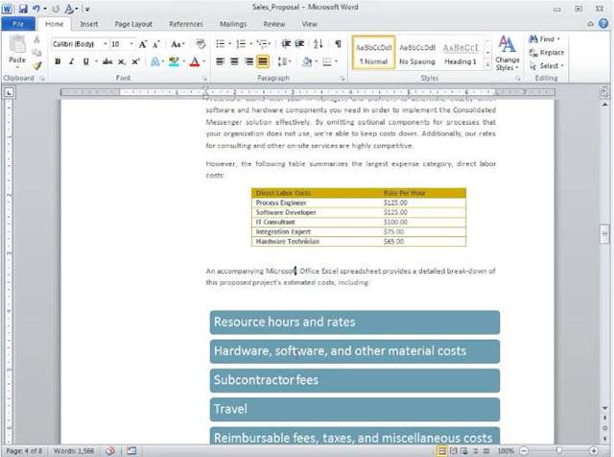Apply superscript formatting
The height and width of the screenshot is (457, 614).
135,61
